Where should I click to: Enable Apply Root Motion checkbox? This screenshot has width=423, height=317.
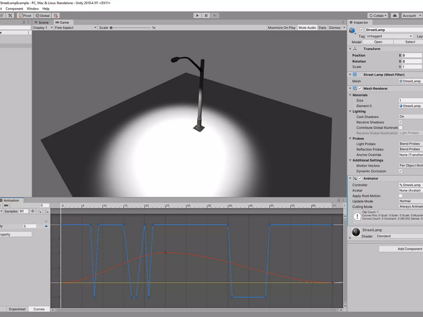(401, 195)
